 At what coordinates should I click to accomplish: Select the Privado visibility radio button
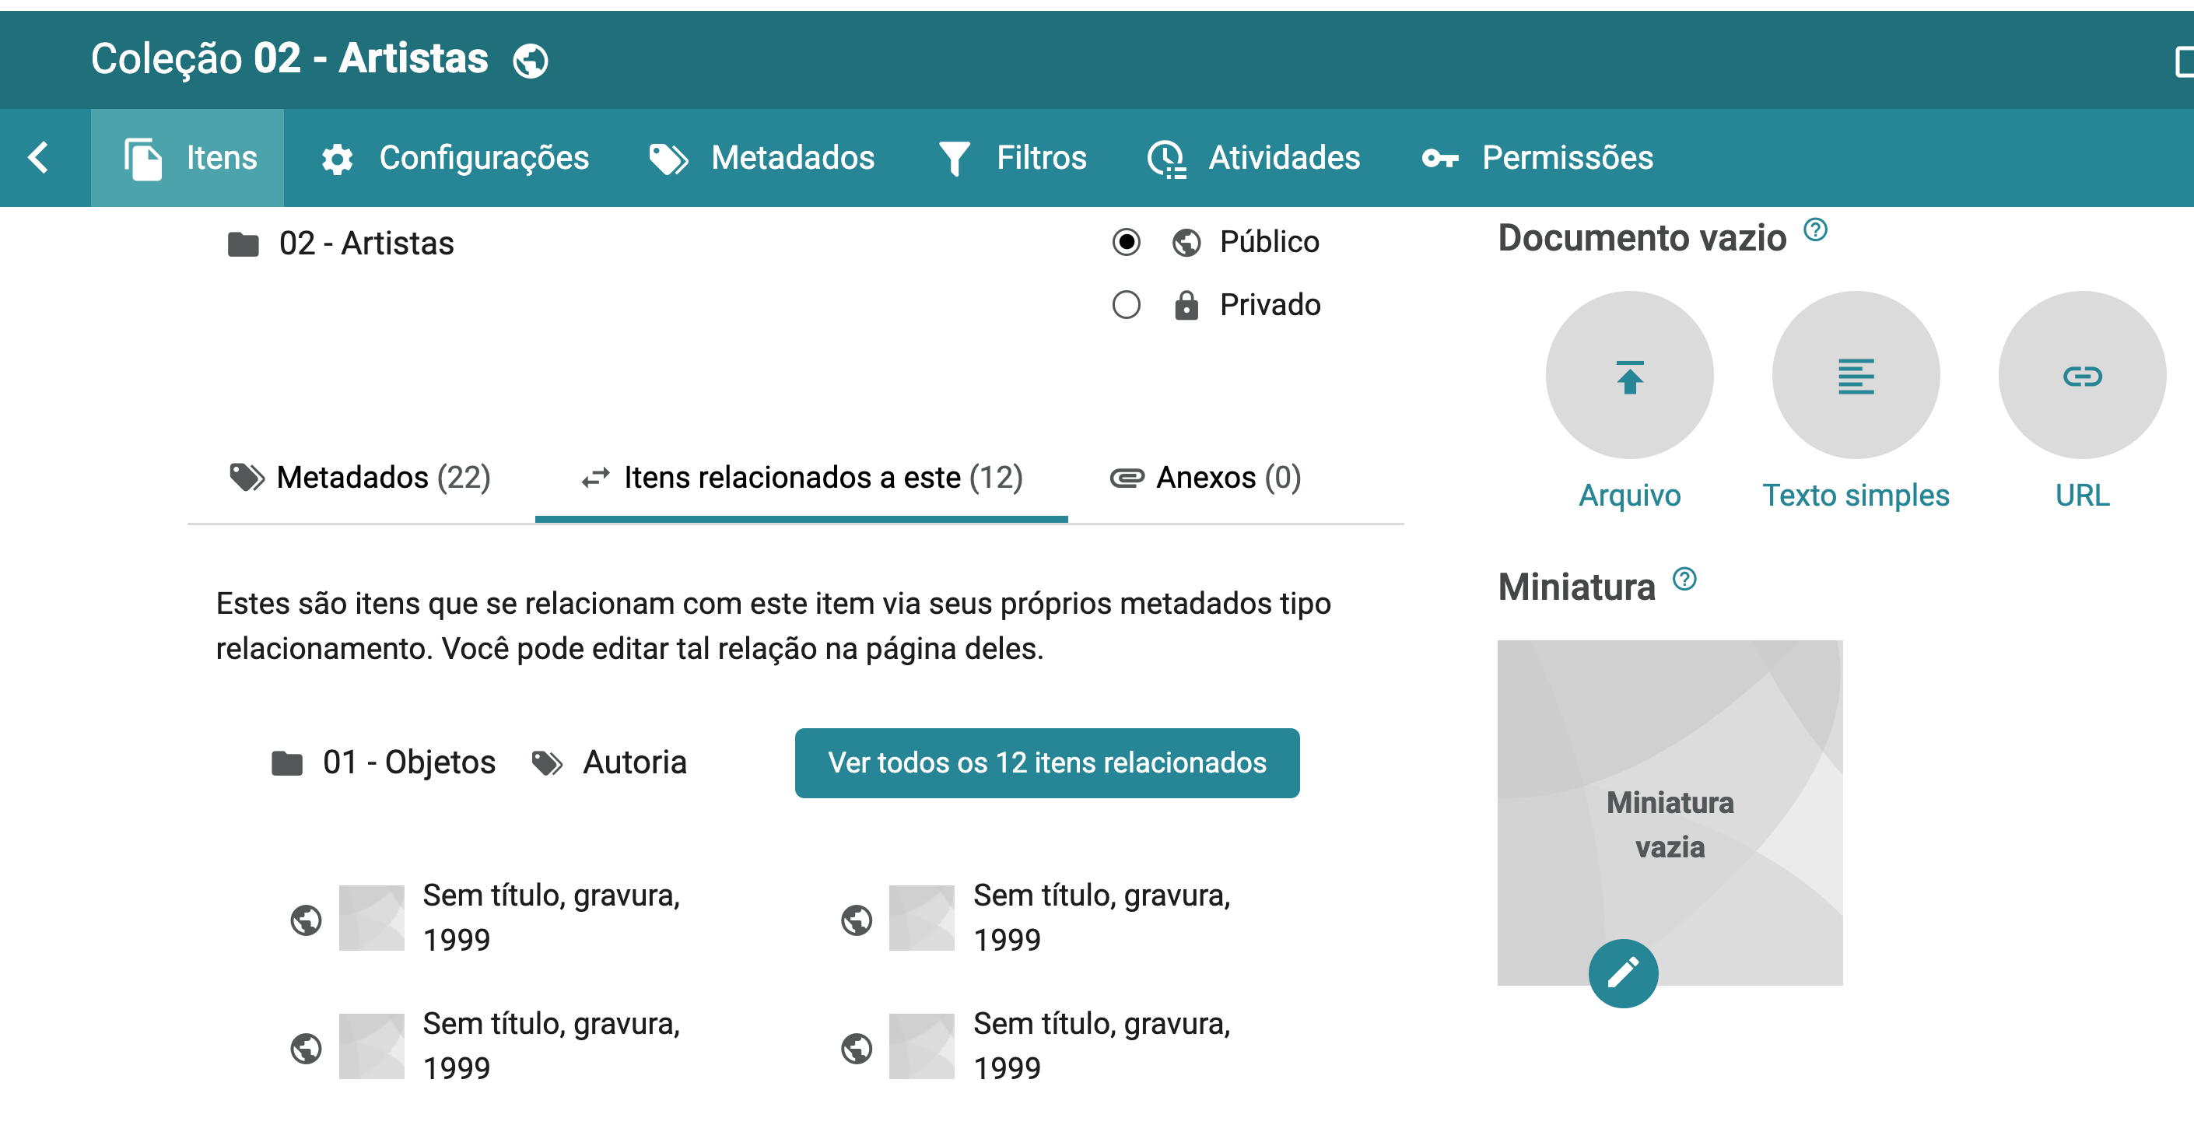pyautogui.click(x=1126, y=305)
